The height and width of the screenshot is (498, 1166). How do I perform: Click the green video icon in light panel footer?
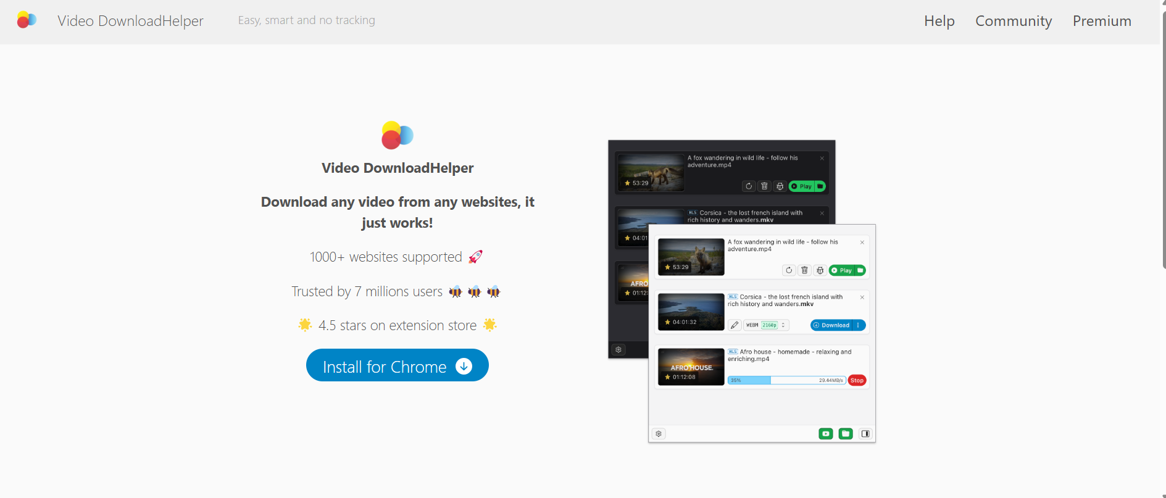pos(826,434)
